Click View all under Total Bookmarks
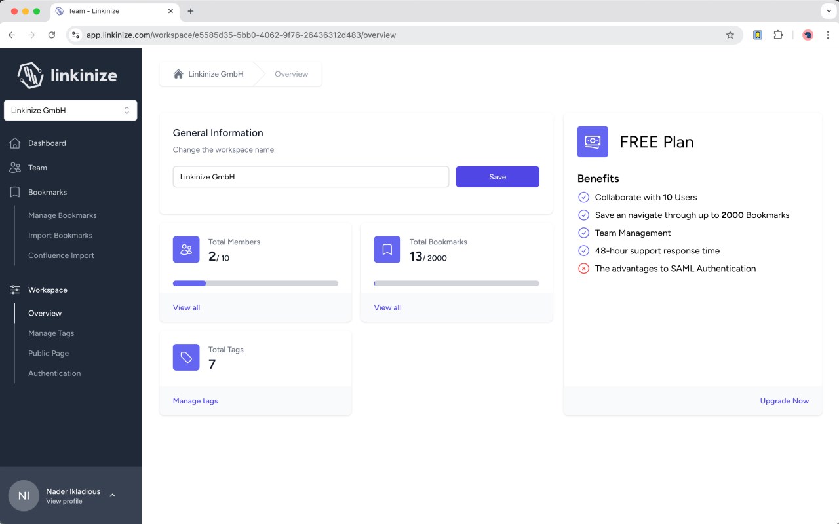 [387, 307]
